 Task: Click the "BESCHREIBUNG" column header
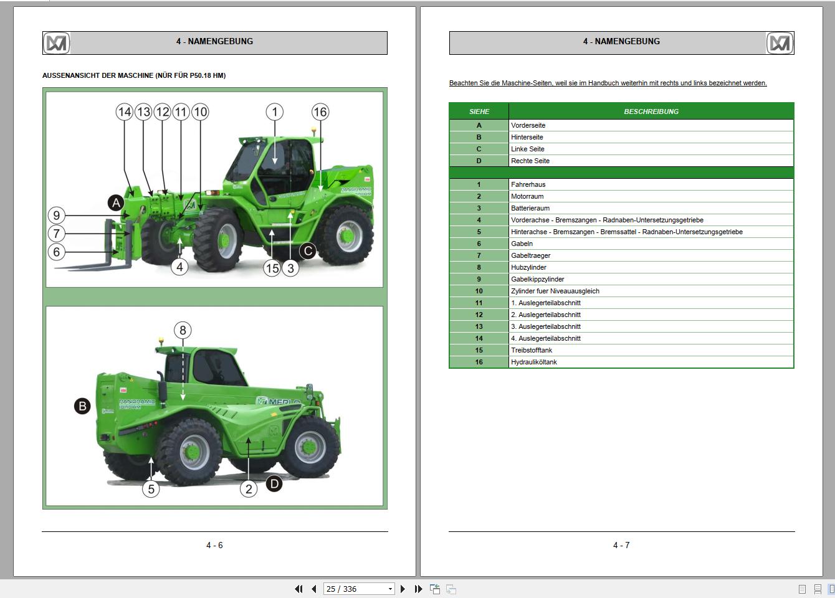pyautogui.click(x=651, y=112)
